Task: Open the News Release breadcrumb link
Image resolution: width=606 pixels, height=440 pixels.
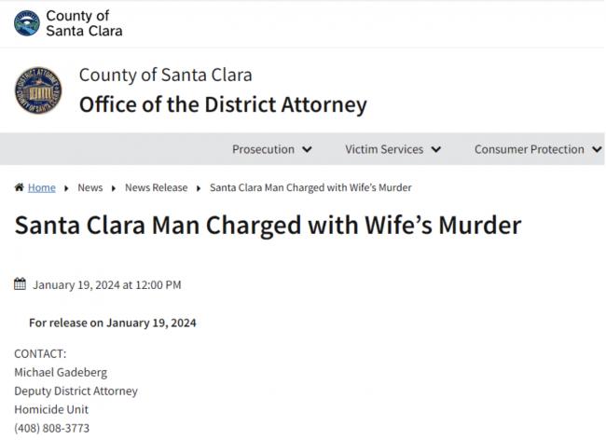Action: 156,187
